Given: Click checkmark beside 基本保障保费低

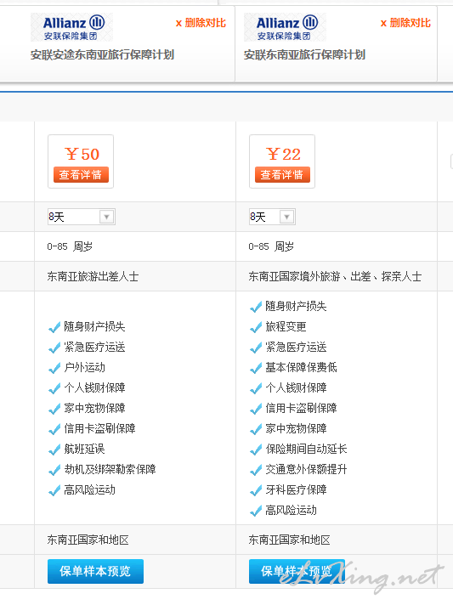Looking at the screenshot, I should 256,368.
